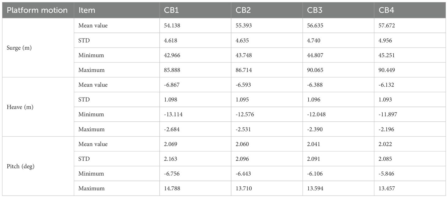448x198 pixels.
Task: Select the Heave (m) row label
Action: (19, 107)
